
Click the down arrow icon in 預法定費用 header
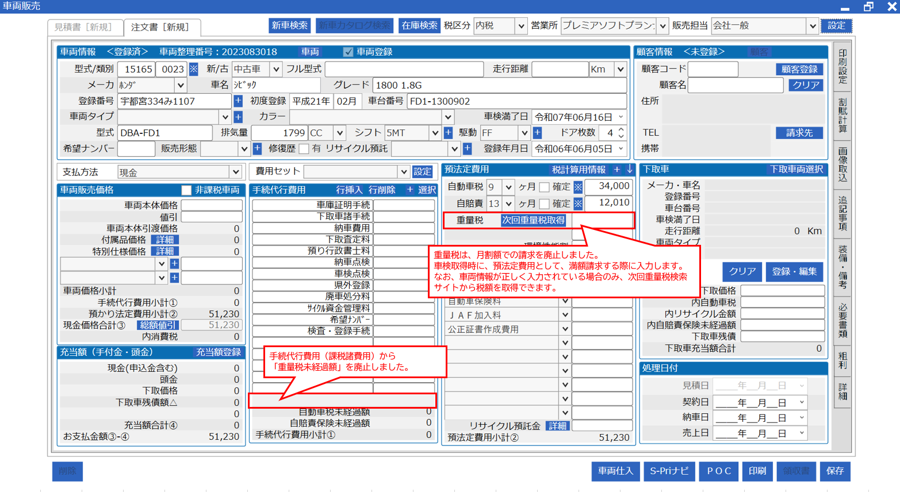pyautogui.click(x=630, y=170)
